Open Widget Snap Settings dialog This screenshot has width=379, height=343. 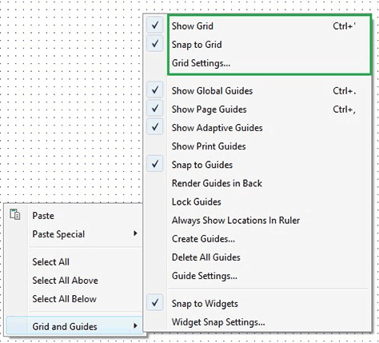pos(218,322)
